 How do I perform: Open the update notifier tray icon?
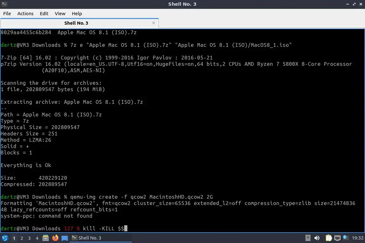[345, 238]
